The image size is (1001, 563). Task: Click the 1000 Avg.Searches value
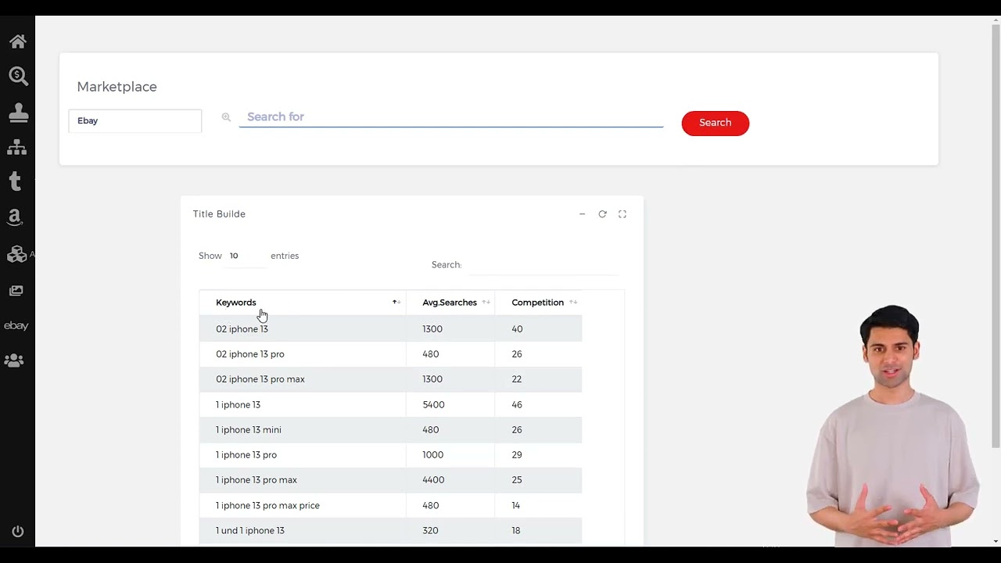pyautogui.click(x=432, y=455)
